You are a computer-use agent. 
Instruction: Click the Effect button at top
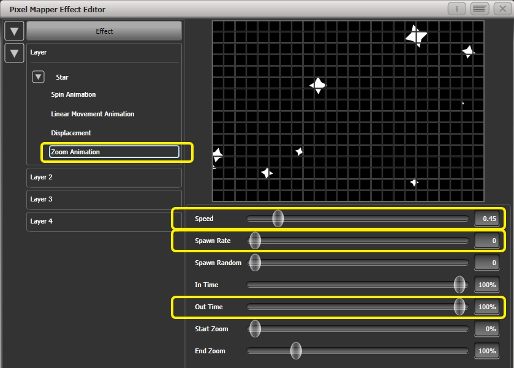point(104,31)
